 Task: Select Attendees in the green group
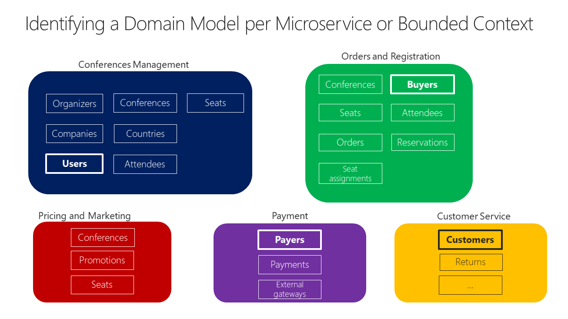click(422, 112)
